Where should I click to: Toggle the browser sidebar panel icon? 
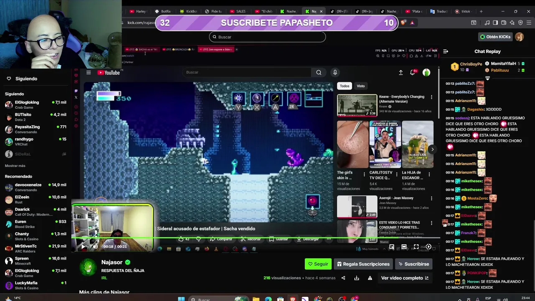click(495, 23)
